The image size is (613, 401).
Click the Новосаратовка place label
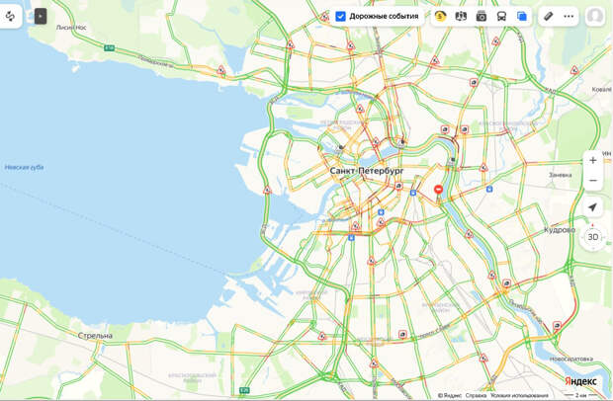tap(571, 359)
